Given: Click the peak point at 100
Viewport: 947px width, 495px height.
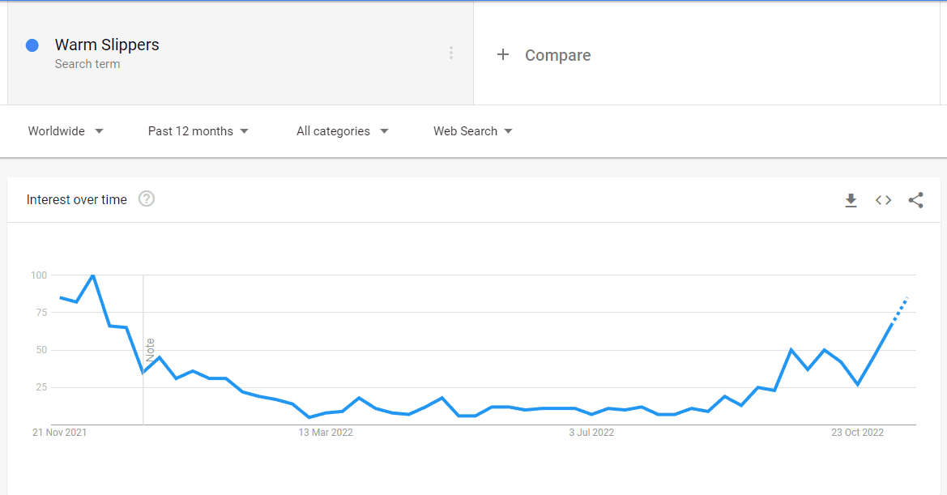Looking at the screenshot, I should pos(92,275).
